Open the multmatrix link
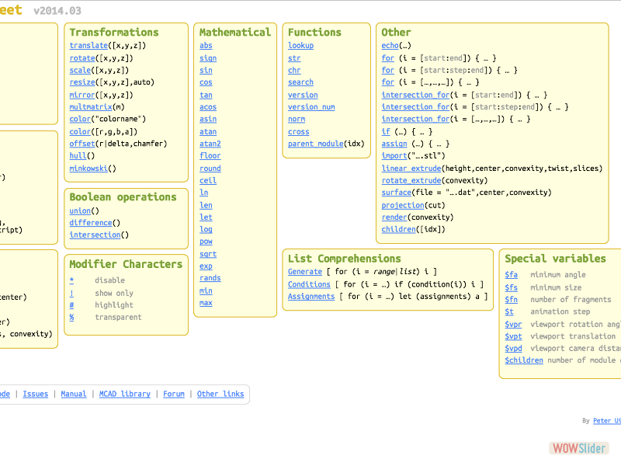The width and height of the screenshot is (621, 466). [x=91, y=107]
